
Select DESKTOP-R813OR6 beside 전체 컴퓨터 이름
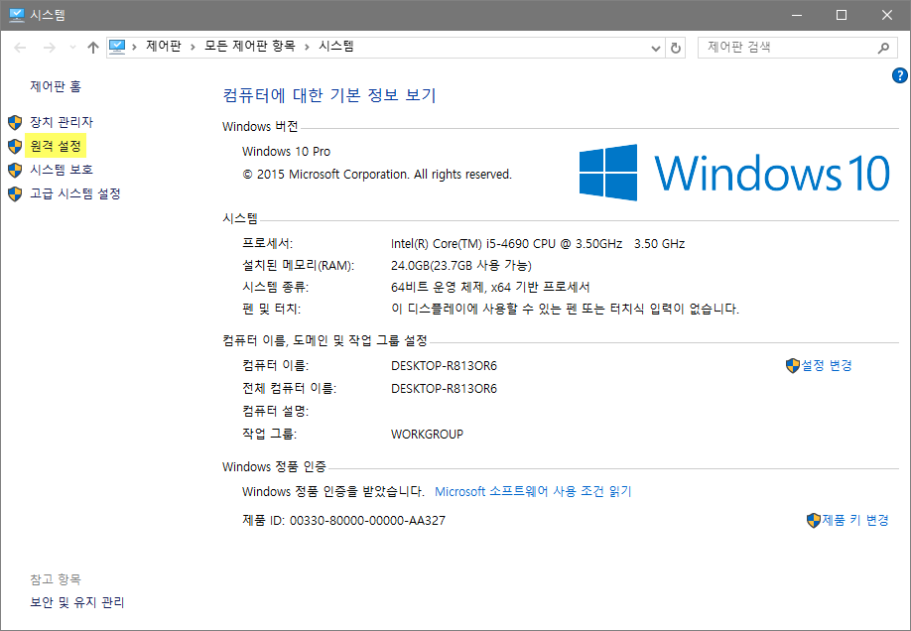[444, 389]
